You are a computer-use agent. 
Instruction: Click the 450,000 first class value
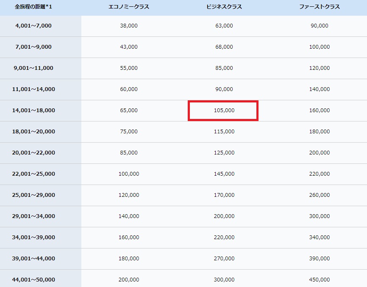click(x=320, y=279)
